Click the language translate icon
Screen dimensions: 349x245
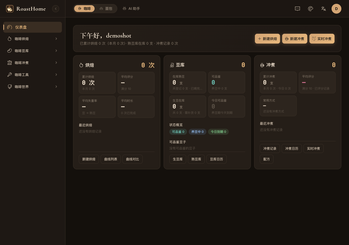pyautogui.click(x=324, y=9)
